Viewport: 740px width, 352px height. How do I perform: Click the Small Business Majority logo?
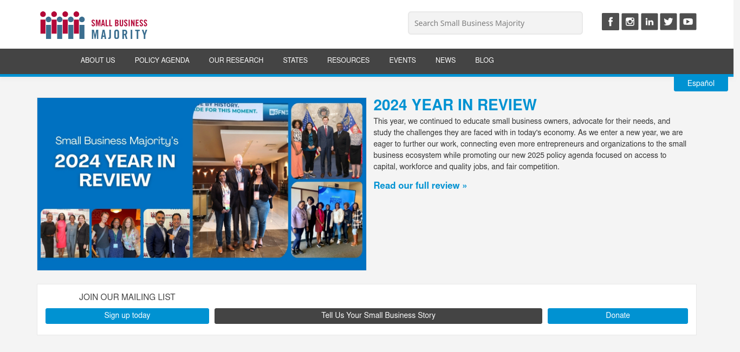click(94, 25)
